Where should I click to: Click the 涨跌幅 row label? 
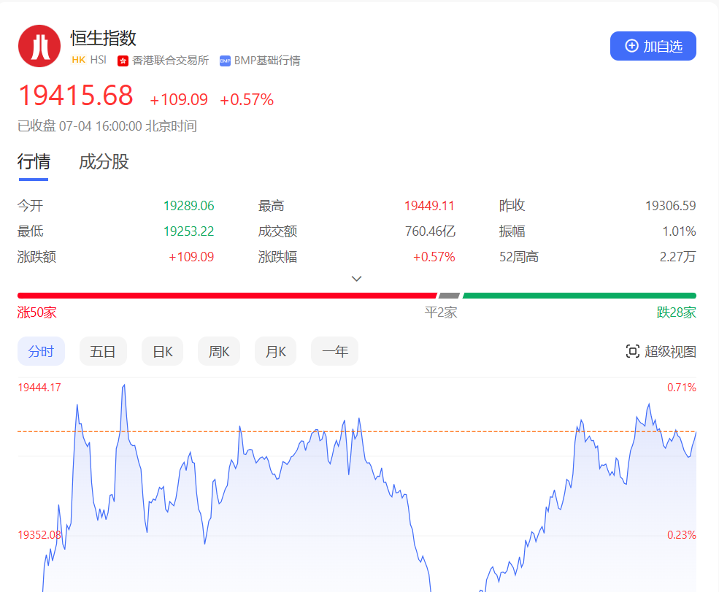277,257
